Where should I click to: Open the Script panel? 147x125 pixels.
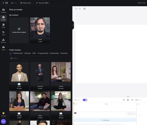tap(3, 26)
